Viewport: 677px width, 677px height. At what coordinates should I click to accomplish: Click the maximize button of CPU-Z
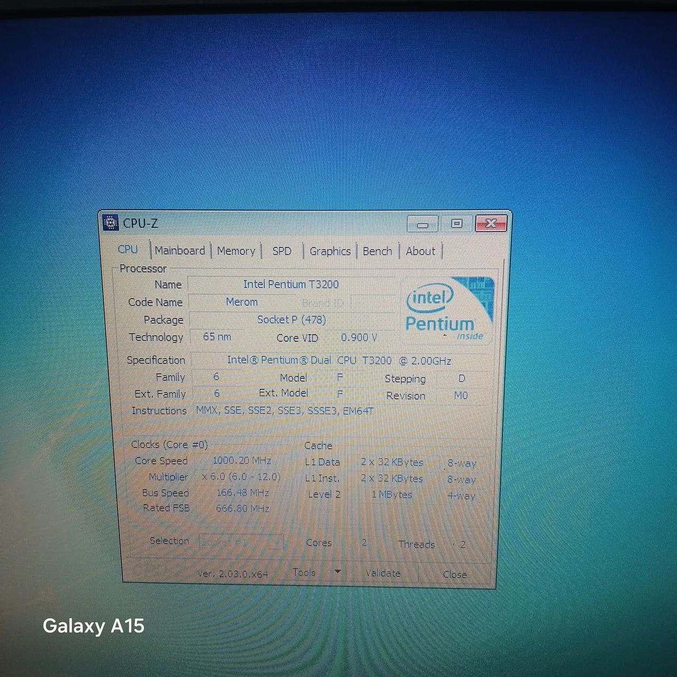(x=456, y=224)
